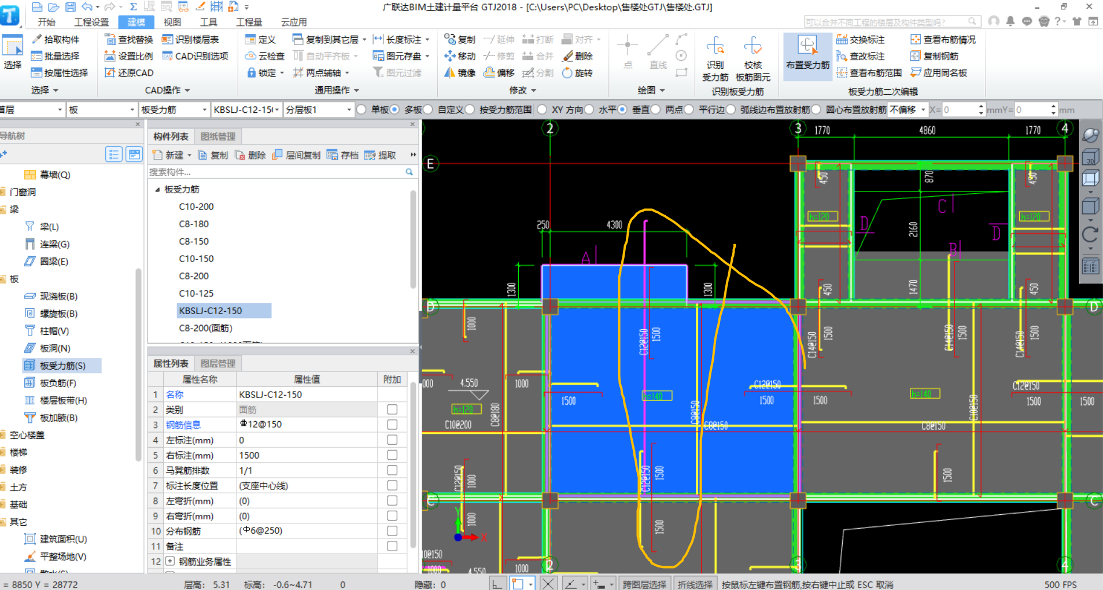Image resolution: width=1103 pixels, height=590 pixels.
Task: Click the 搜索构件 search field
Action: point(276,172)
